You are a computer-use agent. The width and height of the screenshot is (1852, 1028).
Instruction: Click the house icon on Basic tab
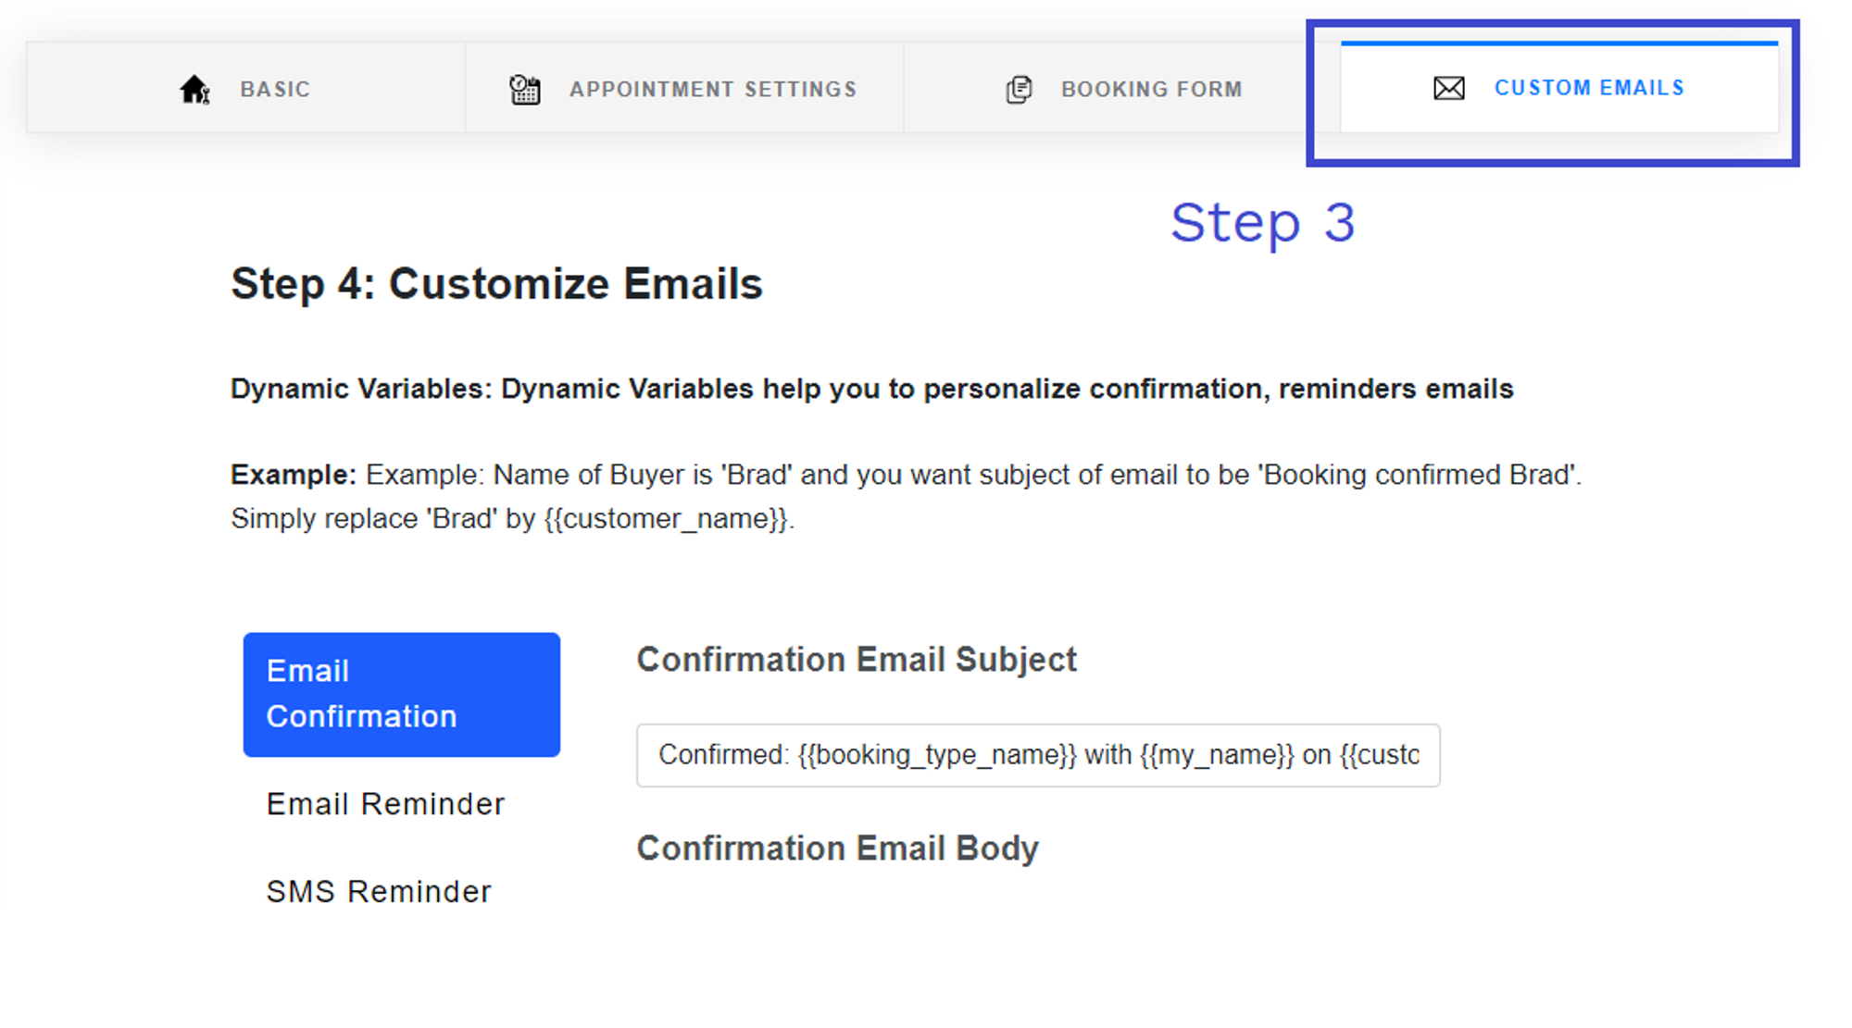point(194,90)
